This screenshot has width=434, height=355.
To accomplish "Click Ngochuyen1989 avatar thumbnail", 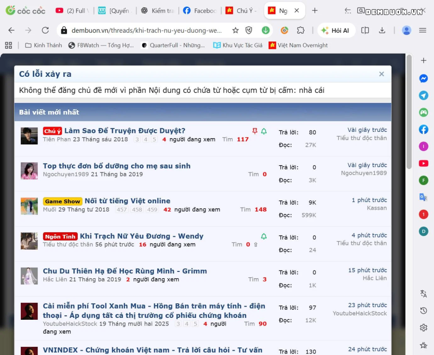I will [29, 170].
